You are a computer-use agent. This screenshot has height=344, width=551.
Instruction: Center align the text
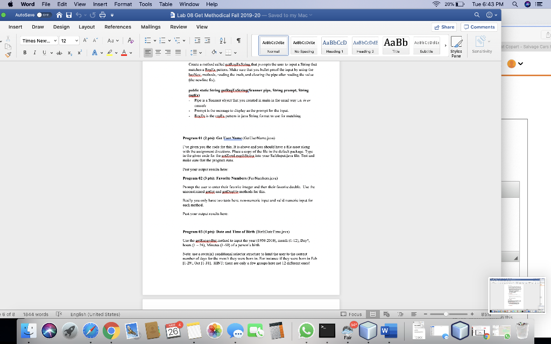point(158,53)
